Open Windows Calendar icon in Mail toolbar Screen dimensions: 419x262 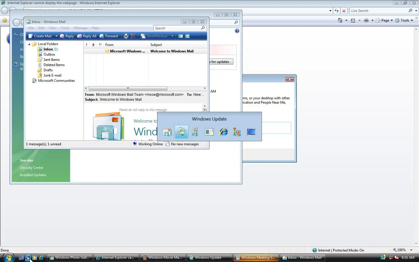point(187,36)
